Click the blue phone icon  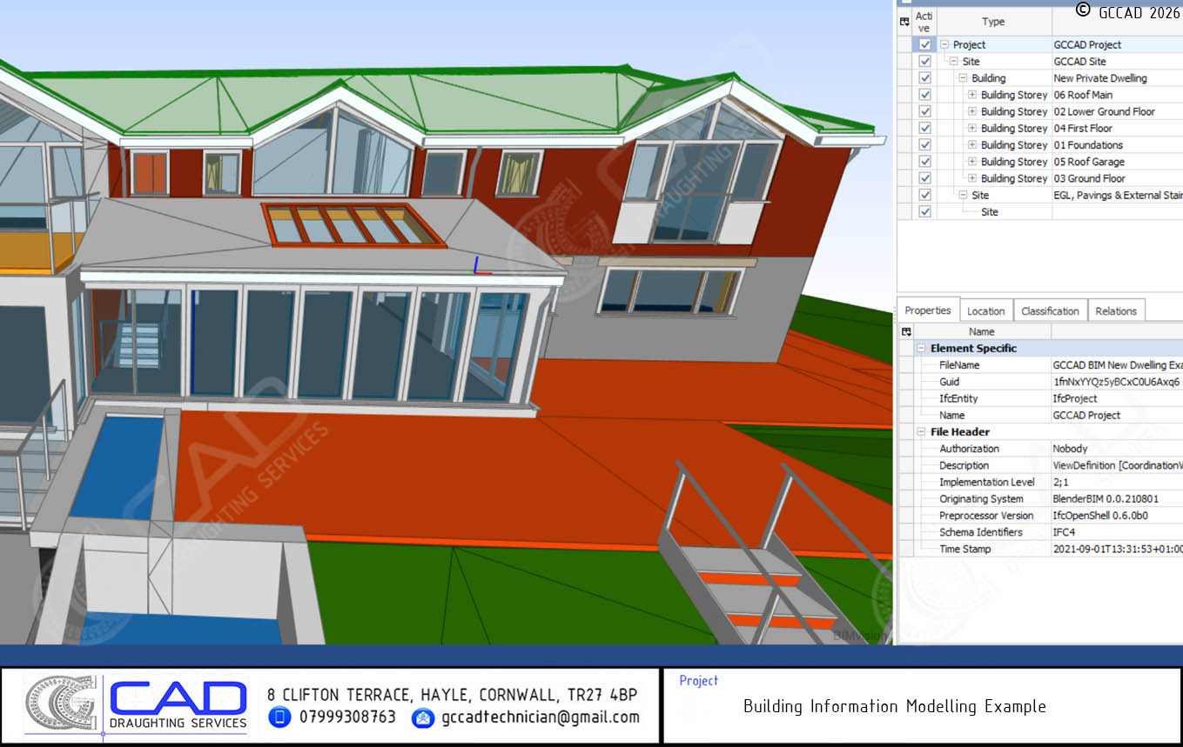click(x=279, y=717)
